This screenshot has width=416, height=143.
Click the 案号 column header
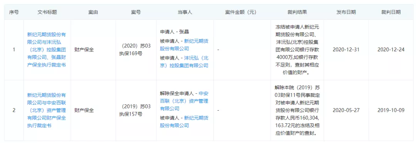coord(136,12)
